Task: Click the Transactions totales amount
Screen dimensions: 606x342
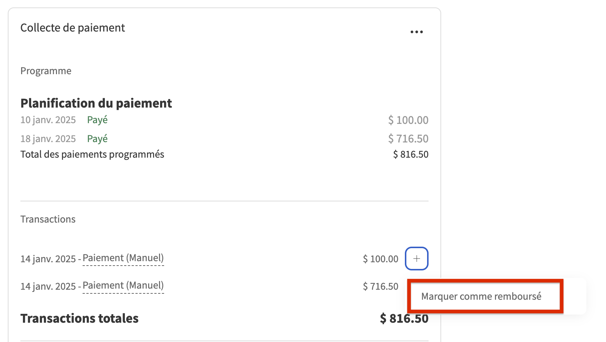Action: [x=403, y=318]
